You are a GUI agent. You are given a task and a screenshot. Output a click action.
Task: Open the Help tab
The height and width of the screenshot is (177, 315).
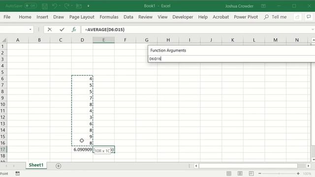203,17
